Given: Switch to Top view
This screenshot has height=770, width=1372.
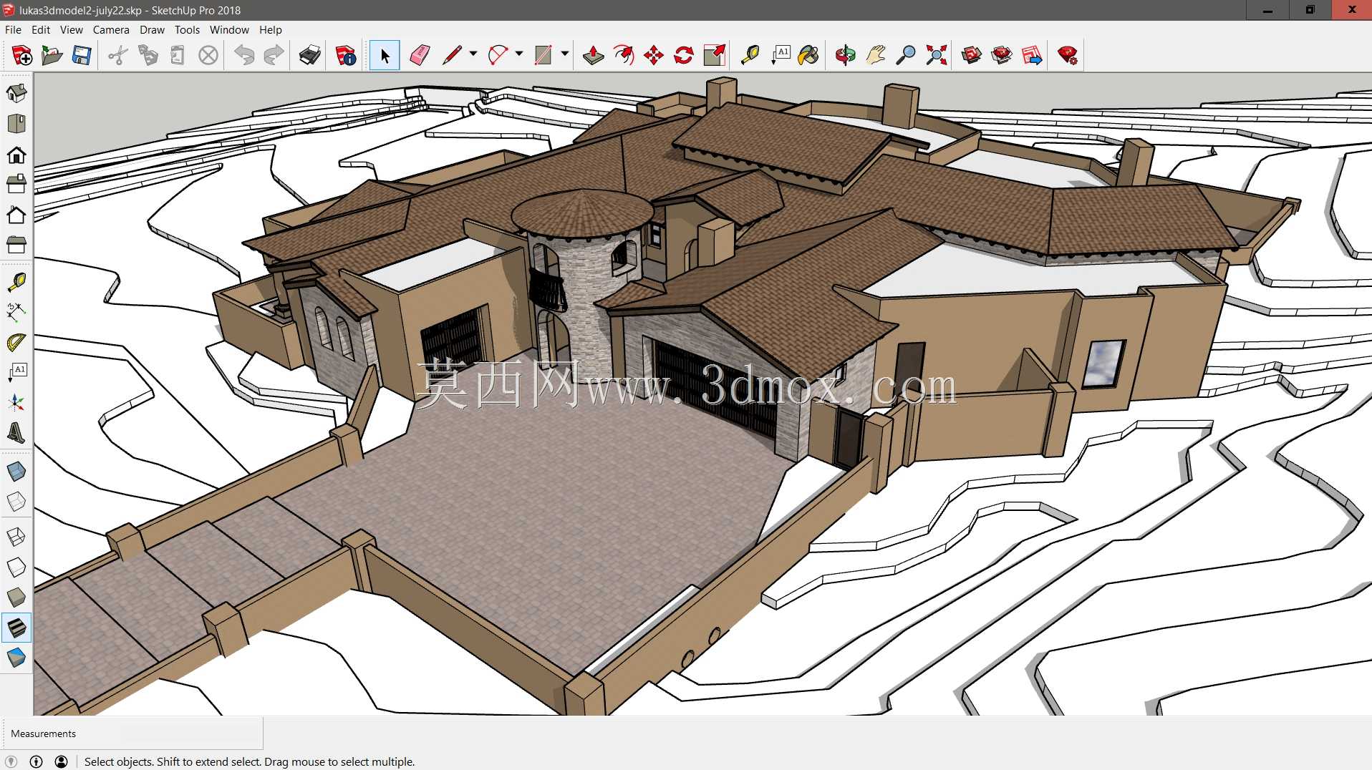Looking at the screenshot, I should click(x=16, y=124).
